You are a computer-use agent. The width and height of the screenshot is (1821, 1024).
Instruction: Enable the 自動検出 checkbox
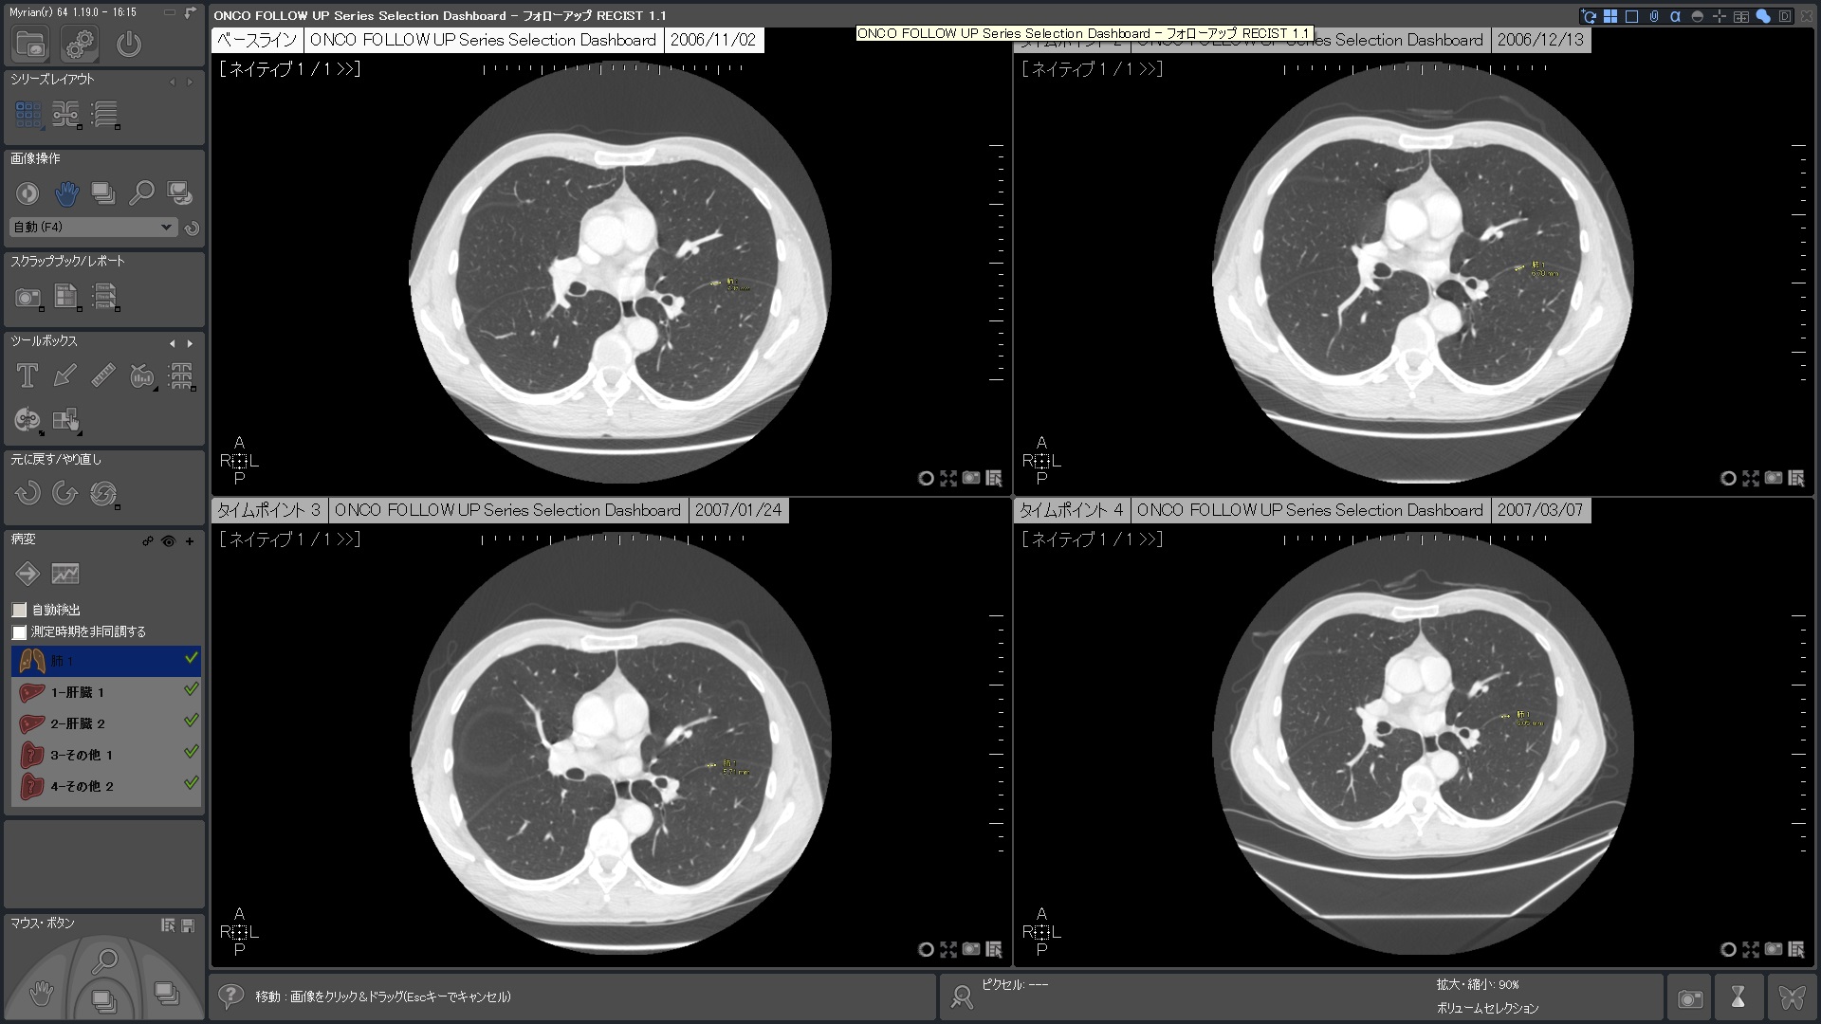[19, 610]
